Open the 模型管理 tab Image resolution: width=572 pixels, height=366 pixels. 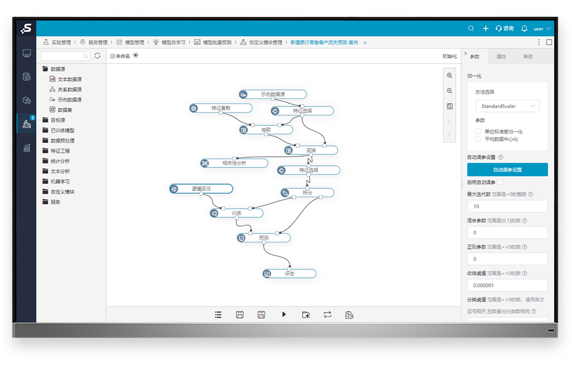pos(130,42)
